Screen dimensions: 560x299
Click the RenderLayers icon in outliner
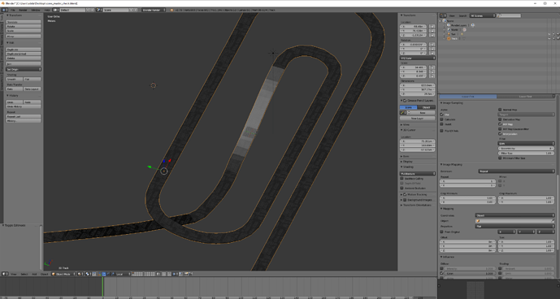point(448,25)
